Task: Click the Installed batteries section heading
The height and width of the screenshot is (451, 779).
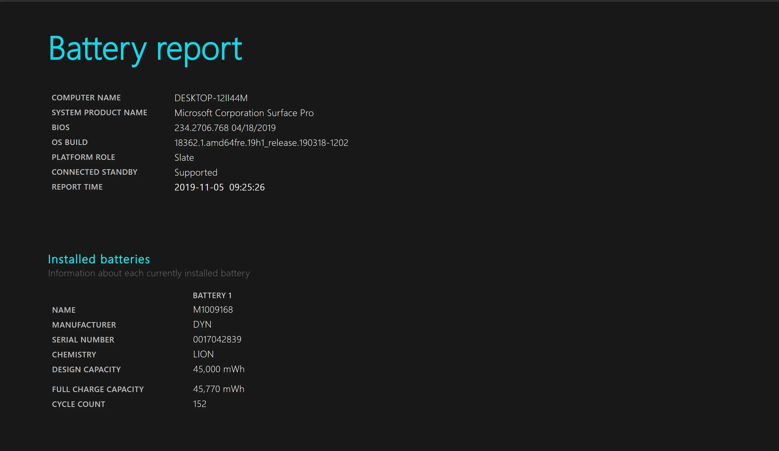Action: [x=99, y=259]
